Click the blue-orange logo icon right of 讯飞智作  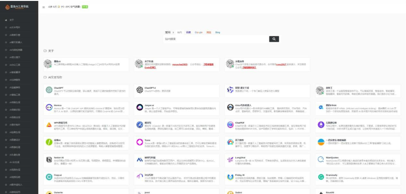(321, 142)
